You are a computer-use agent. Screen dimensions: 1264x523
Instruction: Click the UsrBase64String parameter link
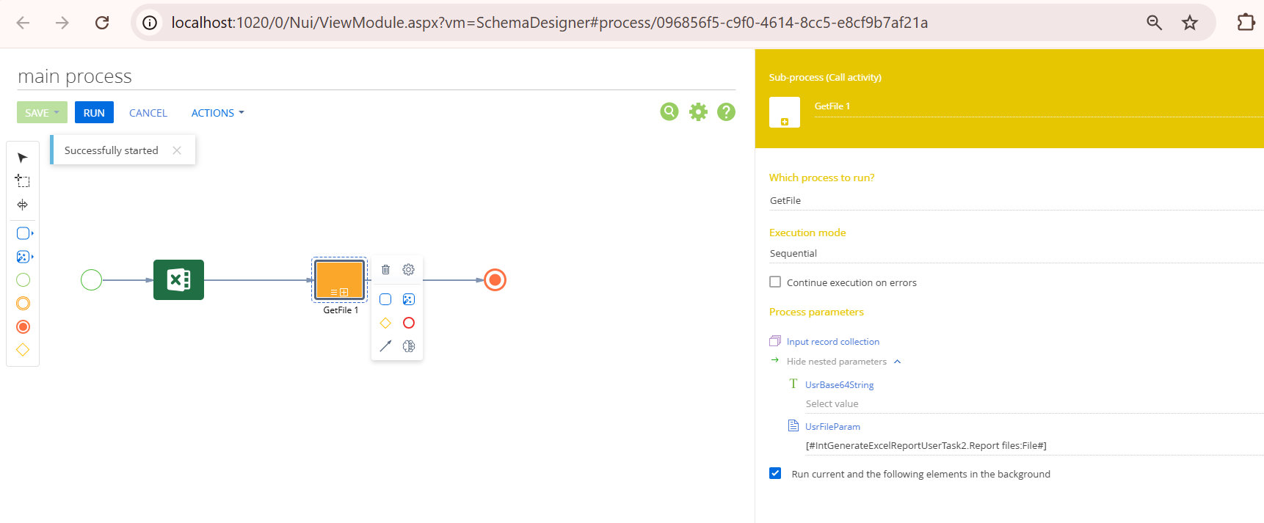tap(839, 385)
